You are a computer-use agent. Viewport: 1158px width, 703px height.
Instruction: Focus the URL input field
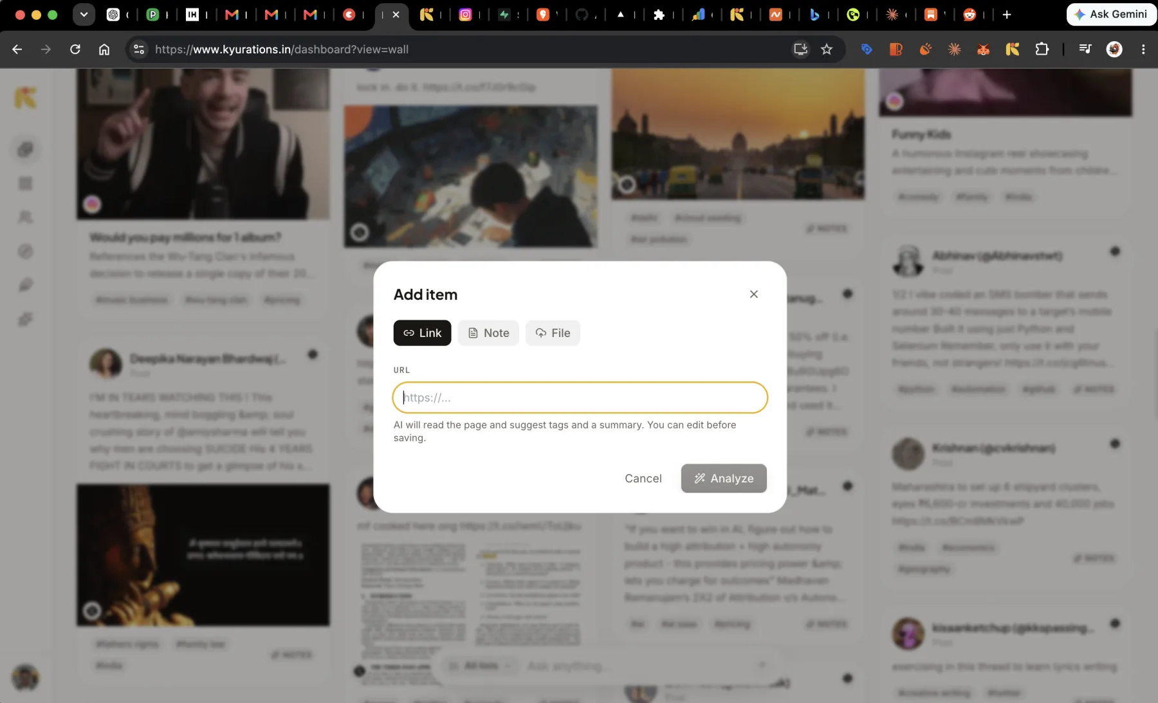click(x=580, y=397)
